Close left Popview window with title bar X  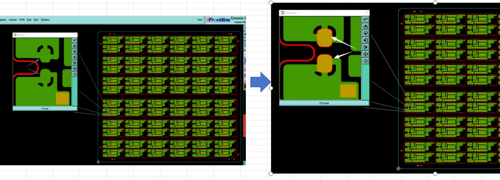point(75,35)
